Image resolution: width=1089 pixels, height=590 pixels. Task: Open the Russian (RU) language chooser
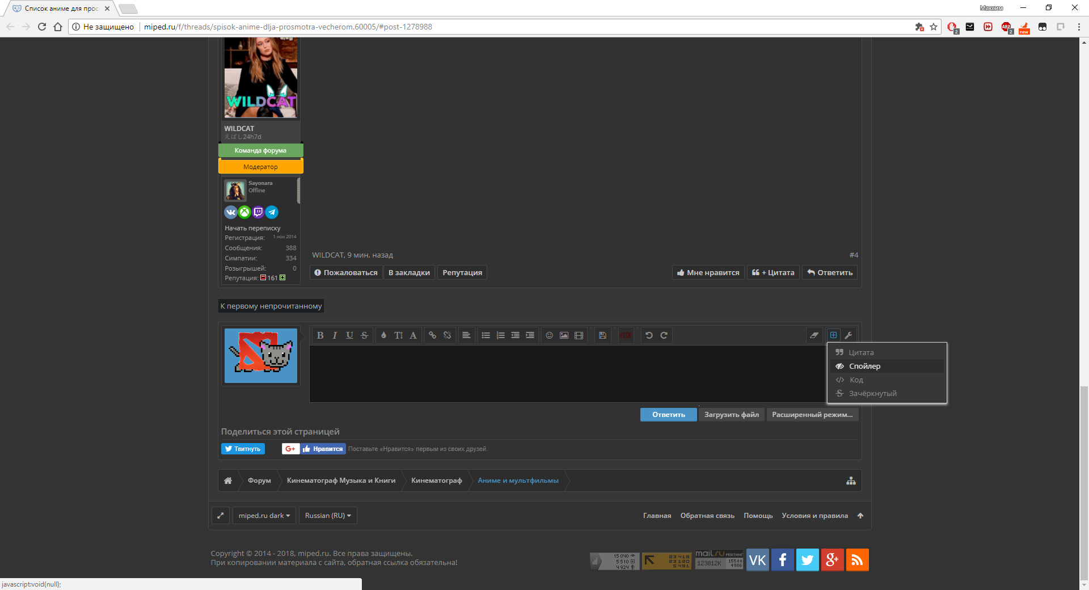[x=328, y=516]
